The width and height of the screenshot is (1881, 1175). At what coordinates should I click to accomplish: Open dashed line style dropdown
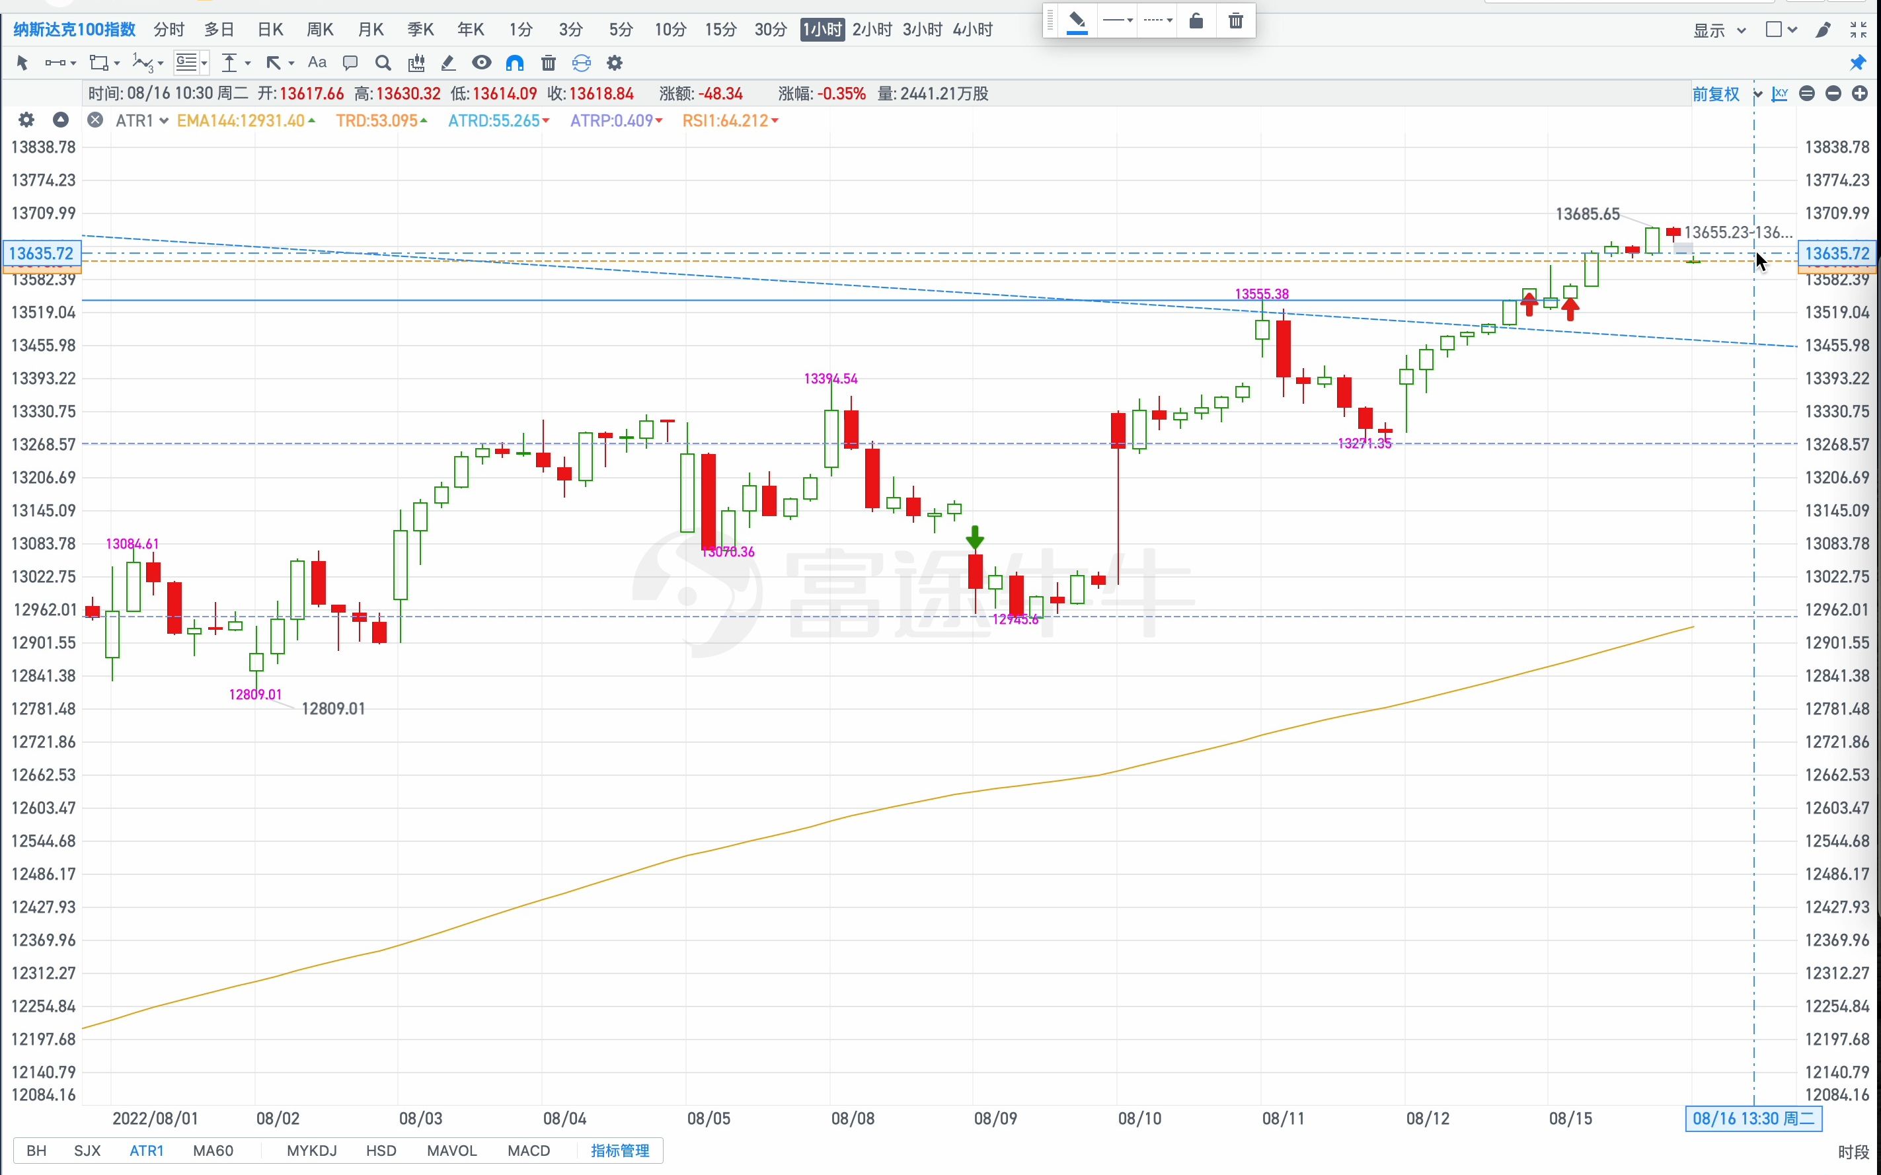(x=1158, y=20)
